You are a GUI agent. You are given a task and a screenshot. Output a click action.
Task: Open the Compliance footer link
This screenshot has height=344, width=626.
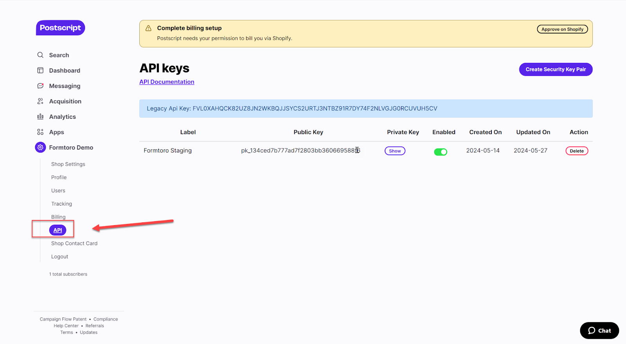click(x=106, y=319)
